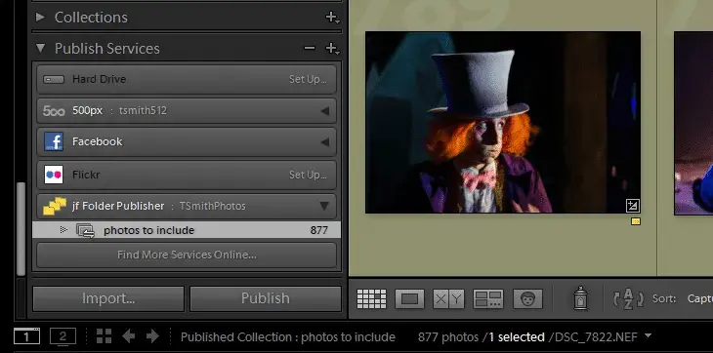
Task: Expand the Facebook service arrow
Action: click(324, 142)
